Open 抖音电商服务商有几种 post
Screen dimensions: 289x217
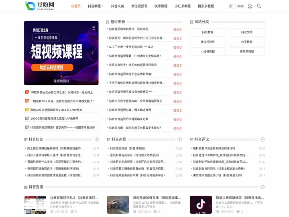137,175
